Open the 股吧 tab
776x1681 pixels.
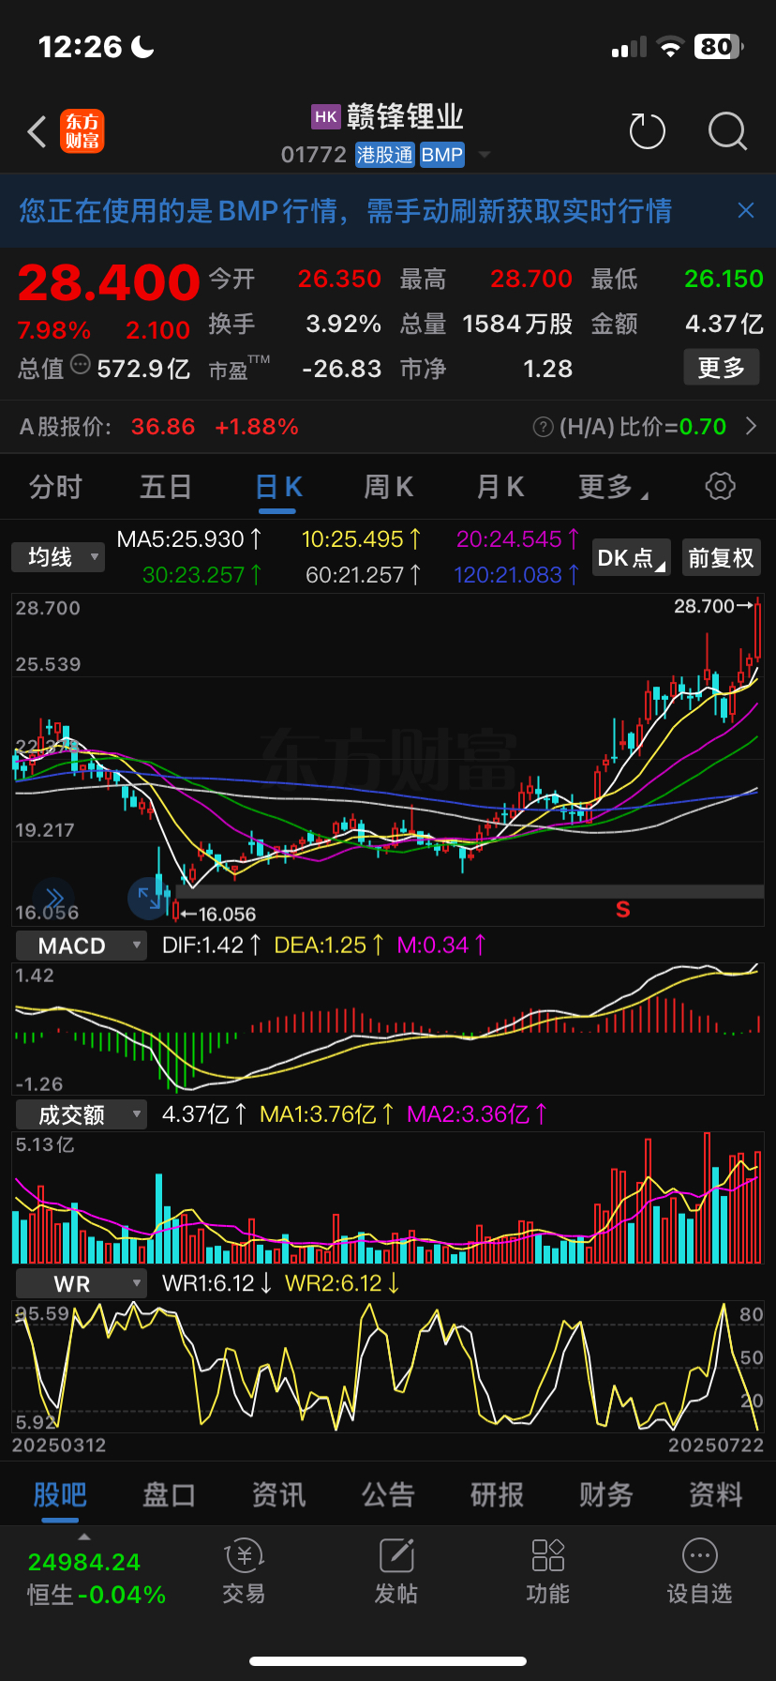(60, 1494)
